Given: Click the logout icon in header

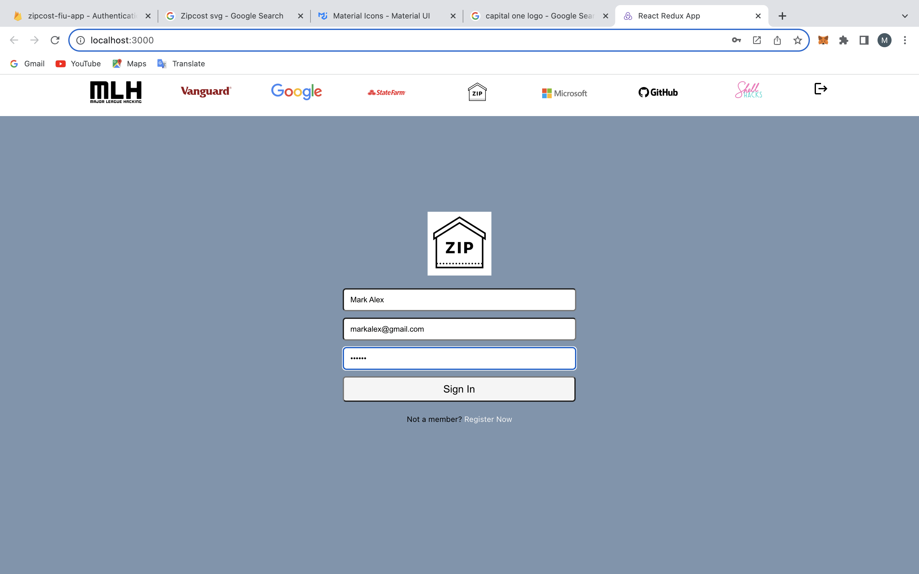Looking at the screenshot, I should (x=820, y=89).
